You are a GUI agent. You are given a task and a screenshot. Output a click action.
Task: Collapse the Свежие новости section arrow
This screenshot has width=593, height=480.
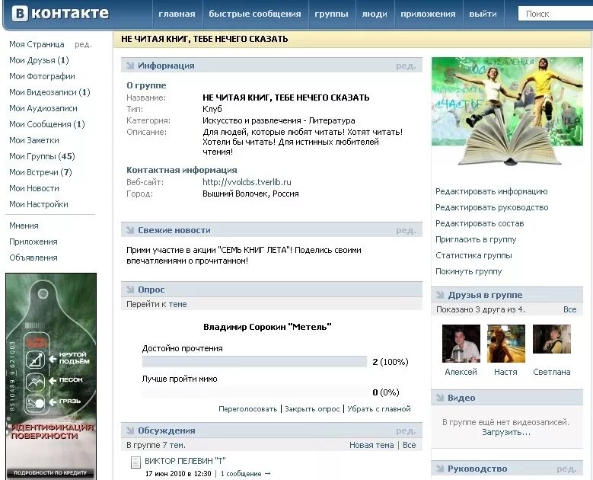(x=130, y=230)
